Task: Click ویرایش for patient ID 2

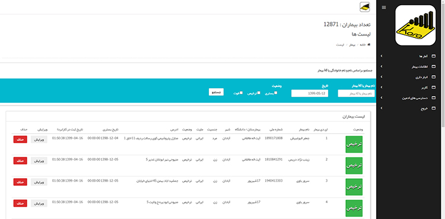Action: point(39,160)
